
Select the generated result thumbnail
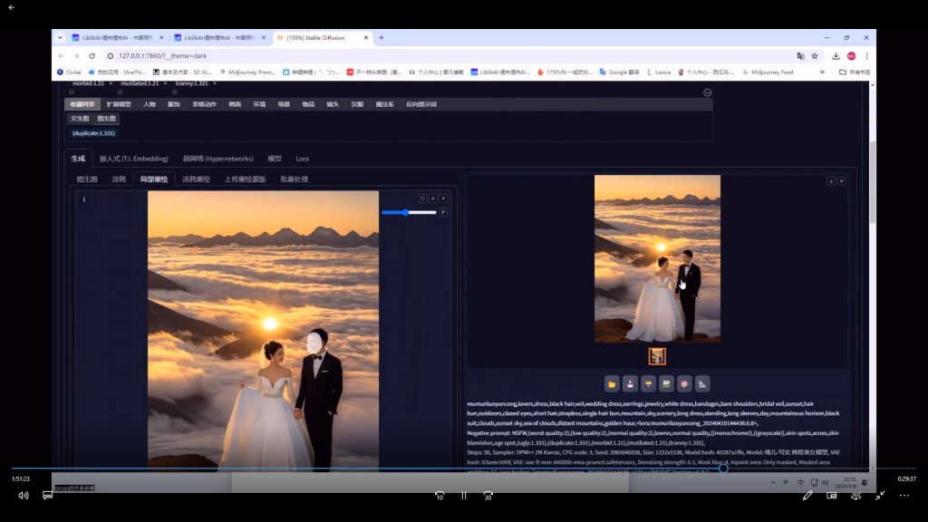click(x=657, y=356)
